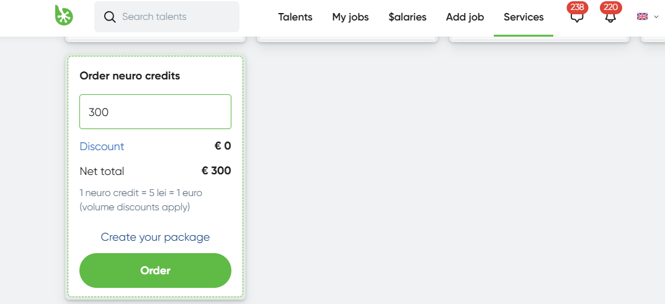This screenshot has width=665, height=304.
Task: Click the magnifier icon in search bar
Action: tap(110, 17)
